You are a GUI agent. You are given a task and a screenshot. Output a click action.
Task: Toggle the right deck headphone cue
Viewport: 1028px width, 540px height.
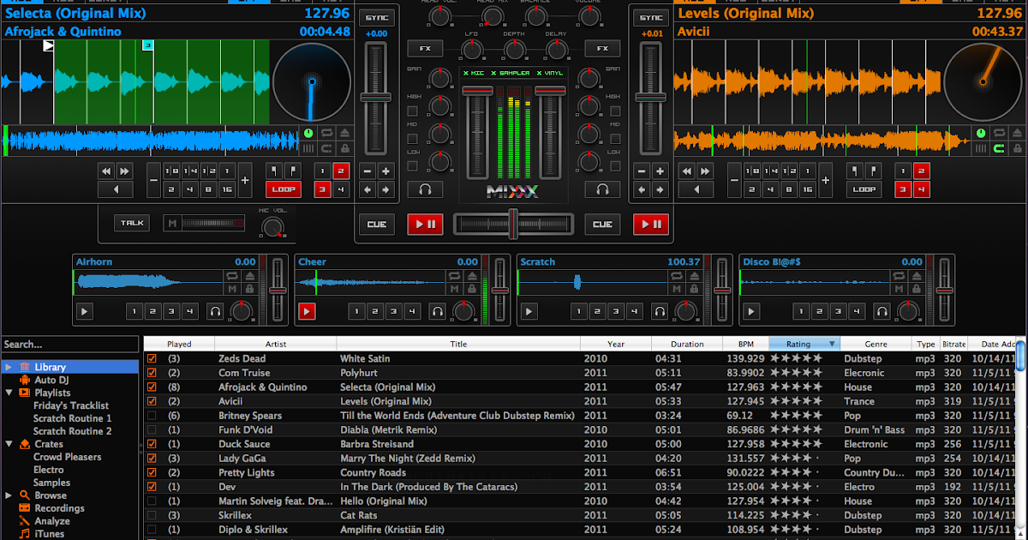pos(603,189)
